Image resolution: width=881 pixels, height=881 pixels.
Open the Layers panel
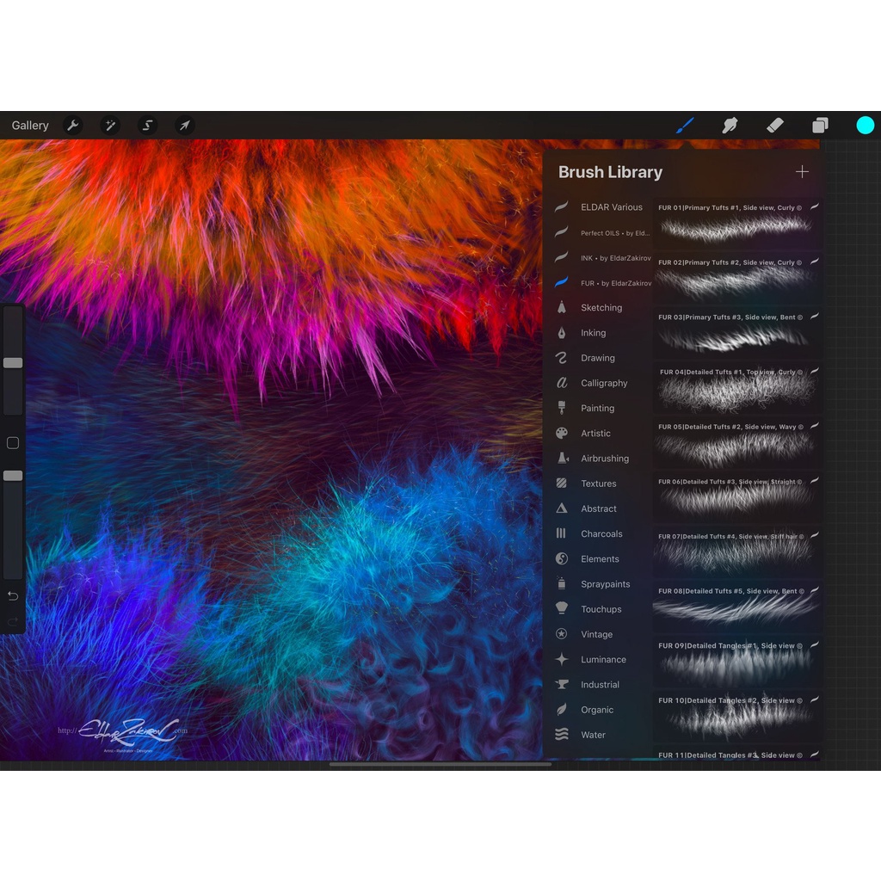[x=820, y=126]
